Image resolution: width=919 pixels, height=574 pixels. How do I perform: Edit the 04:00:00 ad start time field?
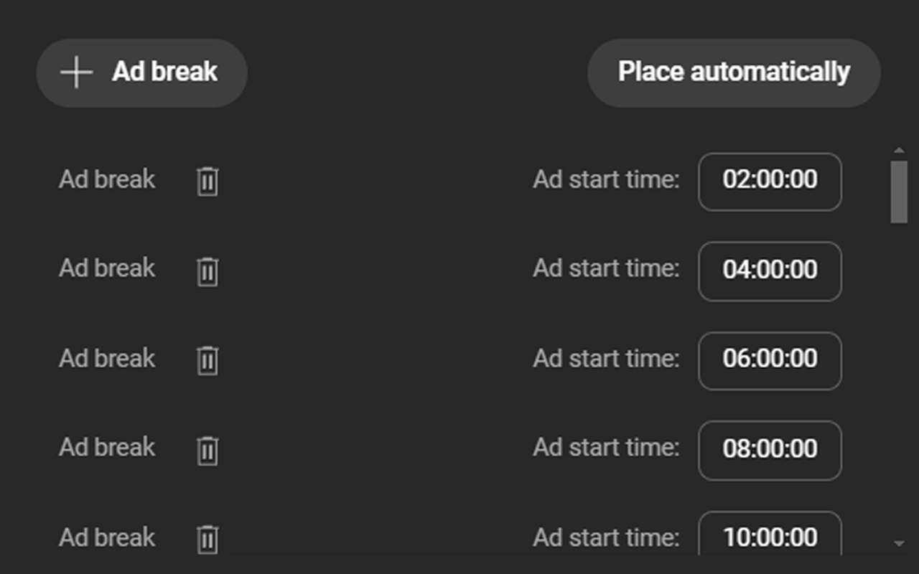(x=769, y=271)
